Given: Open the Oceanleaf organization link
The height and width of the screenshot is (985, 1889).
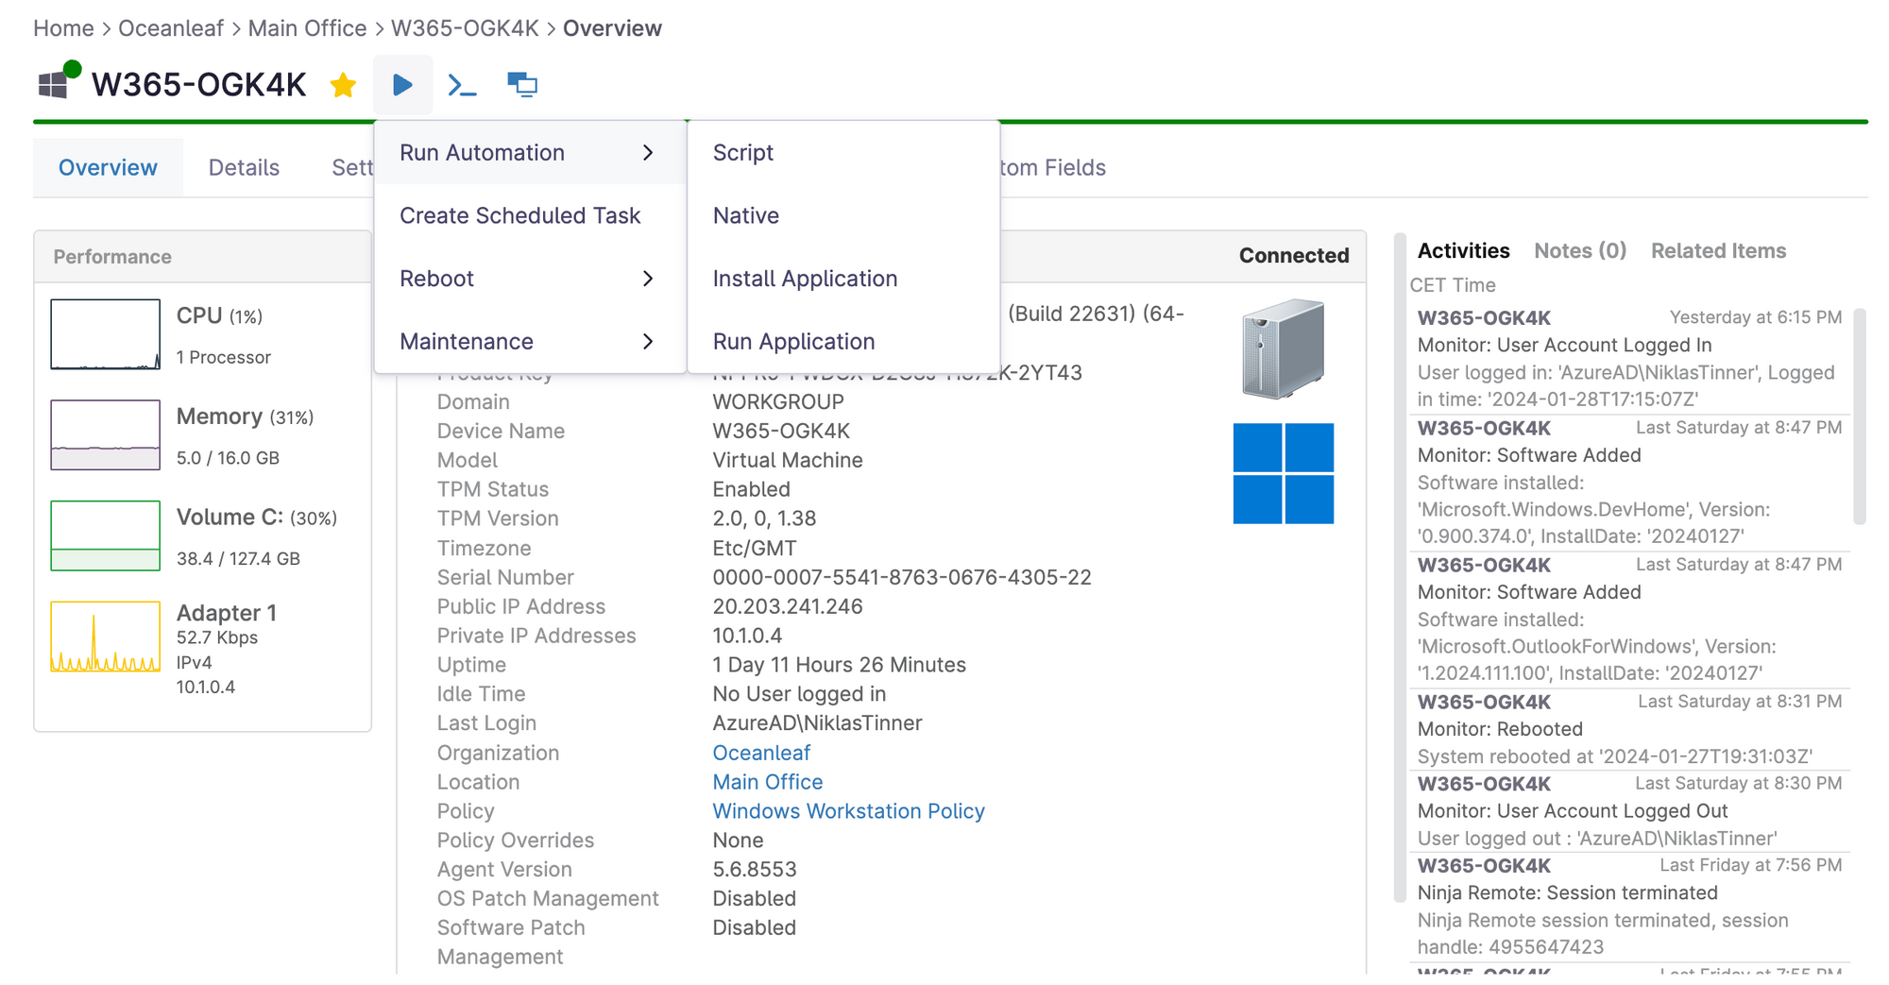Looking at the screenshot, I should coord(761,753).
